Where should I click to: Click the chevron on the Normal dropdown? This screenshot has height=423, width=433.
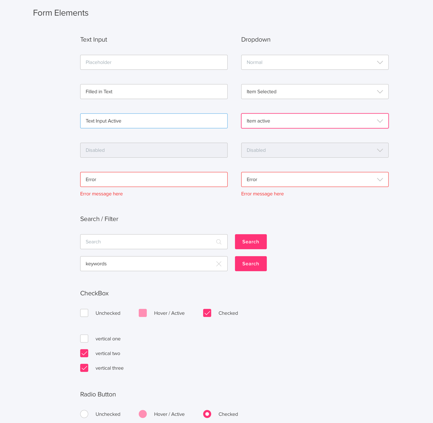[x=380, y=63]
